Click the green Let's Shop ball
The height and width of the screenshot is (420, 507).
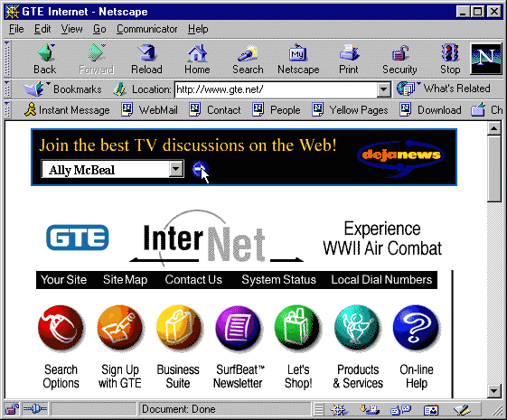click(297, 328)
